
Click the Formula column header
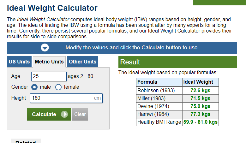pyautogui.click(x=159, y=82)
